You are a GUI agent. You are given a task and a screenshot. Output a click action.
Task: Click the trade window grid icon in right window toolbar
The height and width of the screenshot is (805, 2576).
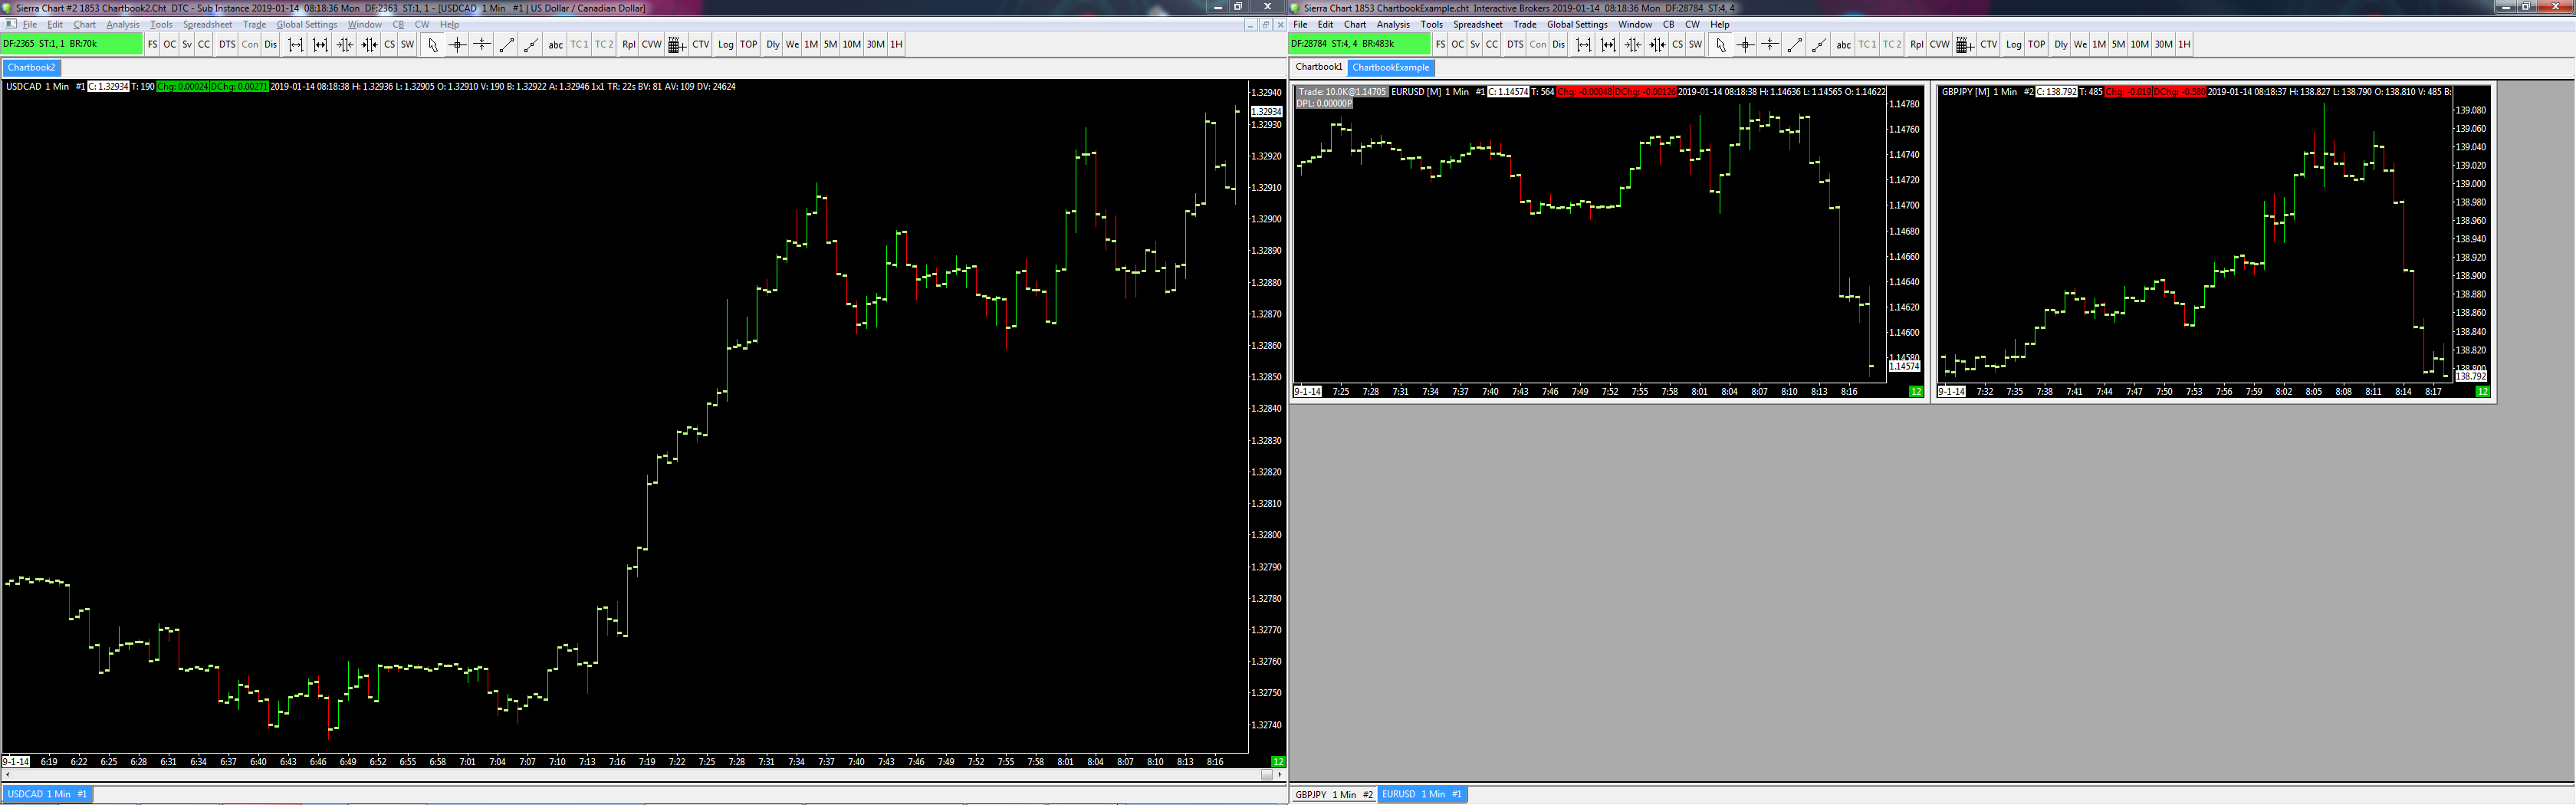pos(1964,44)
